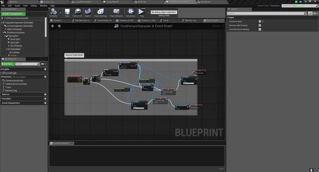Clear the Compiler Results
This screenshot has width=319, height=172.
point(221,169)
